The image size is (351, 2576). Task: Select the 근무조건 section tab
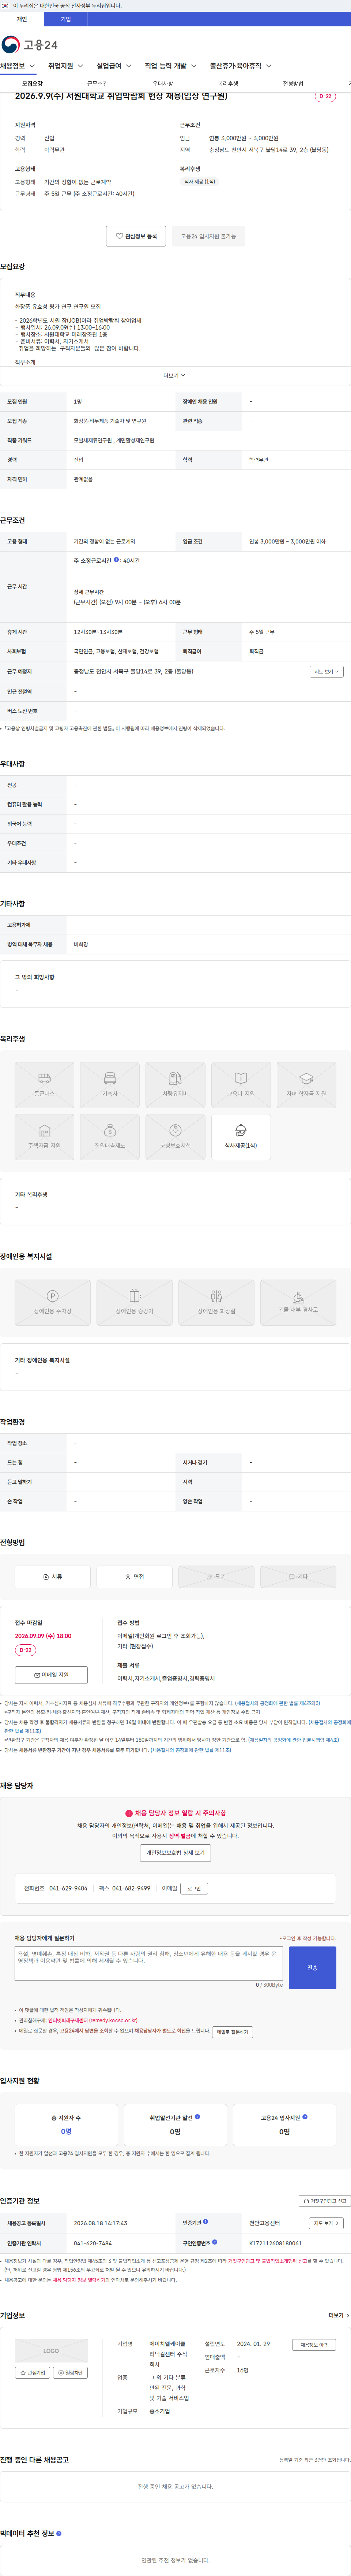click(98, 84)
